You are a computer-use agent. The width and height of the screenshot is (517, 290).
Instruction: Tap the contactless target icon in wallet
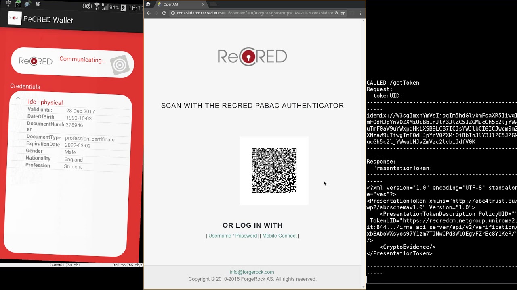(120, 65)
